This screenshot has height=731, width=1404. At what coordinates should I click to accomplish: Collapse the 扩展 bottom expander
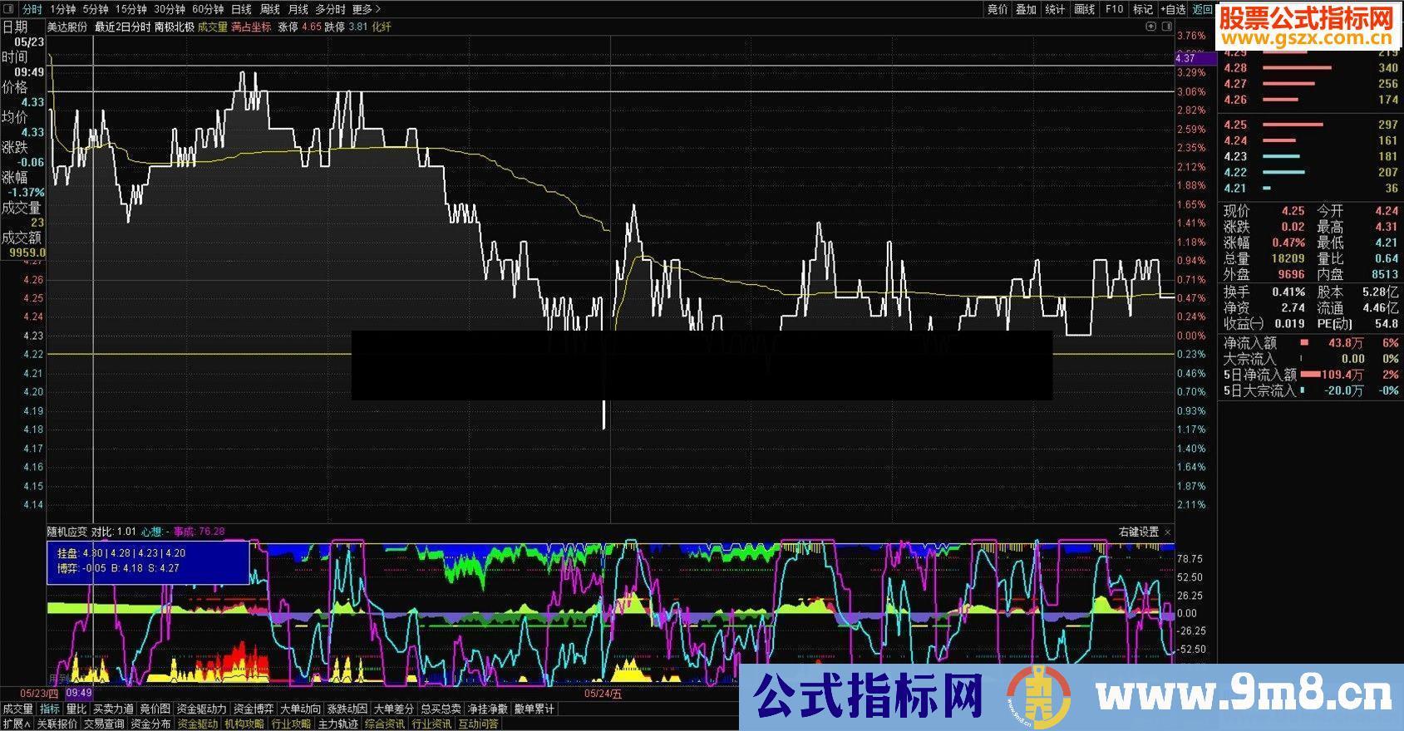pyautogui.click(x=16, y=724)
